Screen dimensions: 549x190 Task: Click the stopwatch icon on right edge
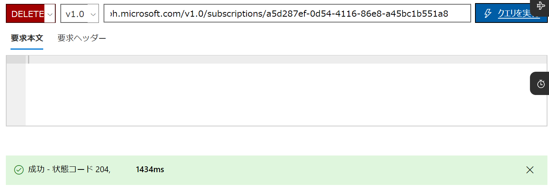tap(540, 84)
